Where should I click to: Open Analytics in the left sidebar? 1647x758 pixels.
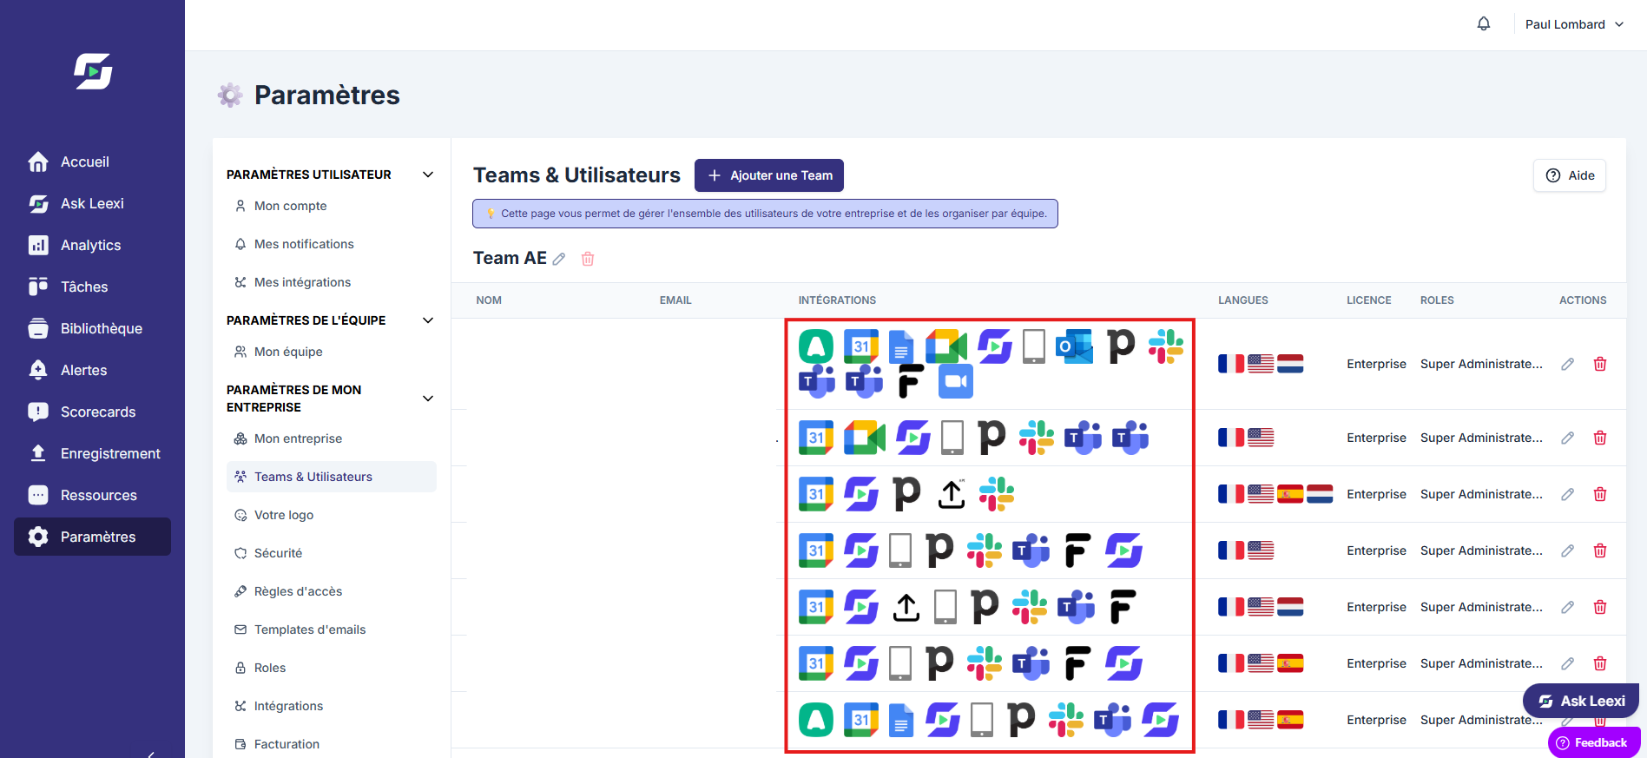pyautogui.click(x=92, y=245)
